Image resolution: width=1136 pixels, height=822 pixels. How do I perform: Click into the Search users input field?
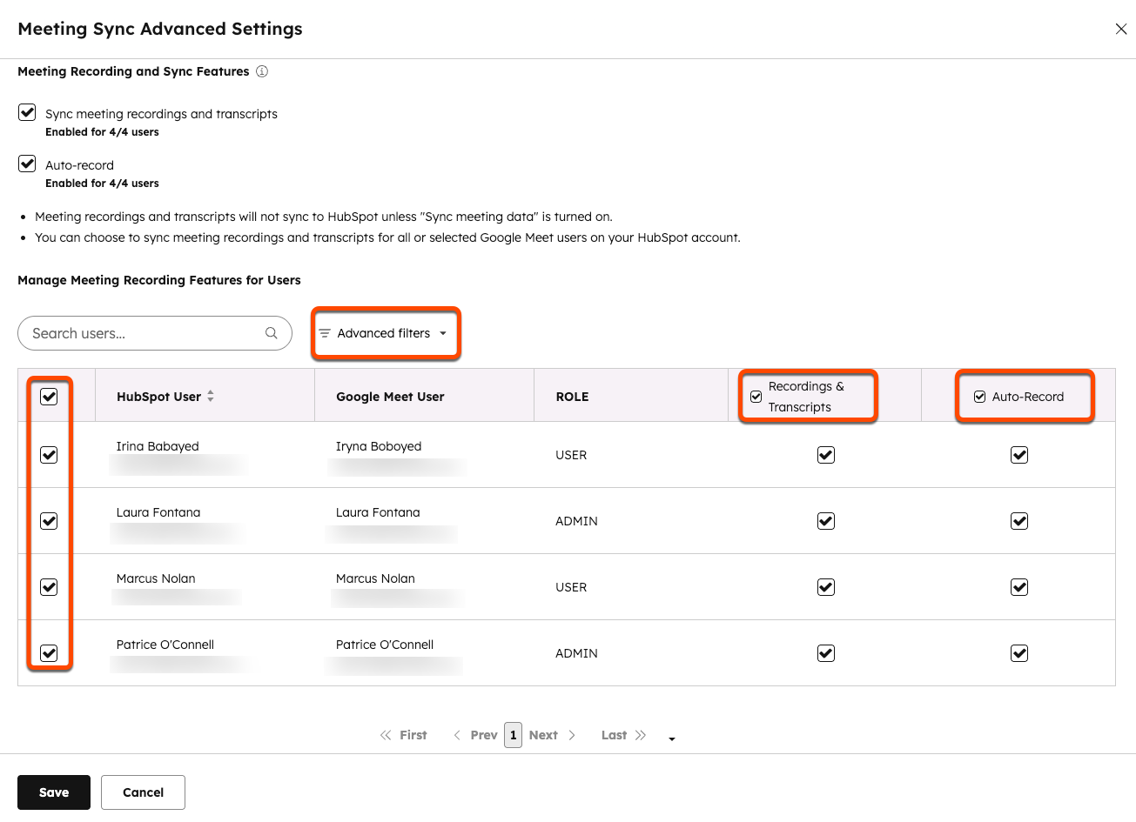pyautogui.click(x=144, y=333)
